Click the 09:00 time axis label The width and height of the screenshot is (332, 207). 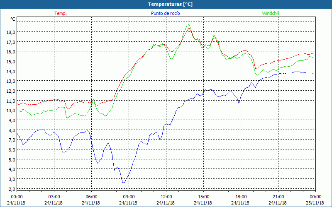point(129,197)
